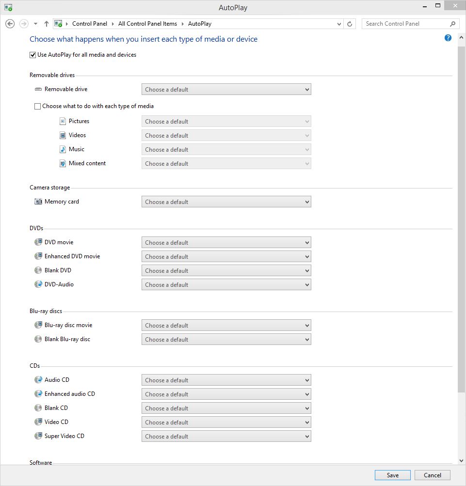Click the search magnifier icon

pyautogui.click(x=452, y=24)
